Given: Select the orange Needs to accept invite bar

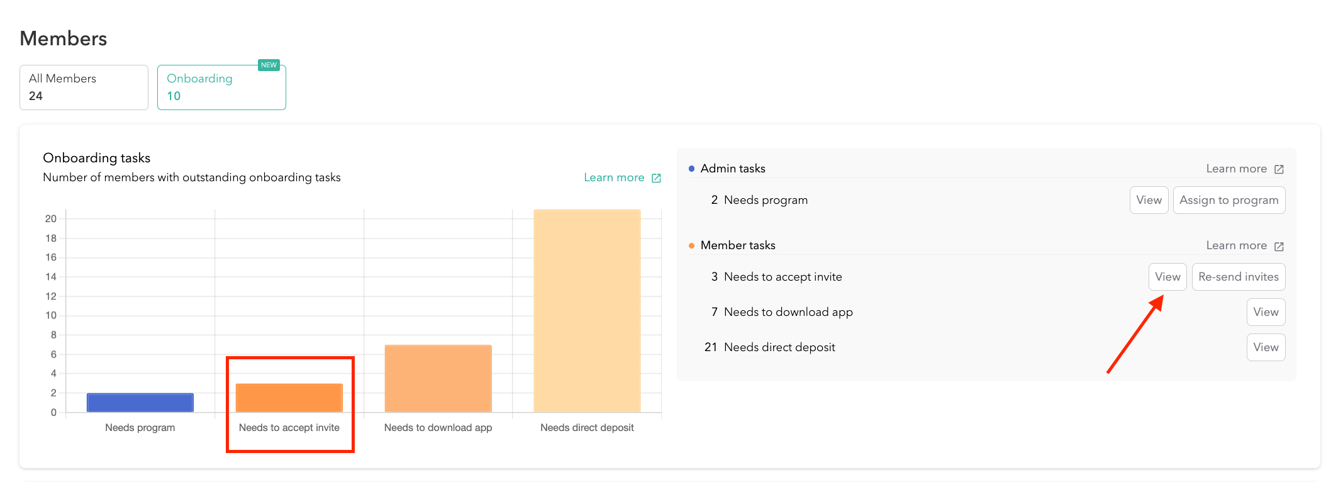Looking at the screenshot, I should point(289,398).
